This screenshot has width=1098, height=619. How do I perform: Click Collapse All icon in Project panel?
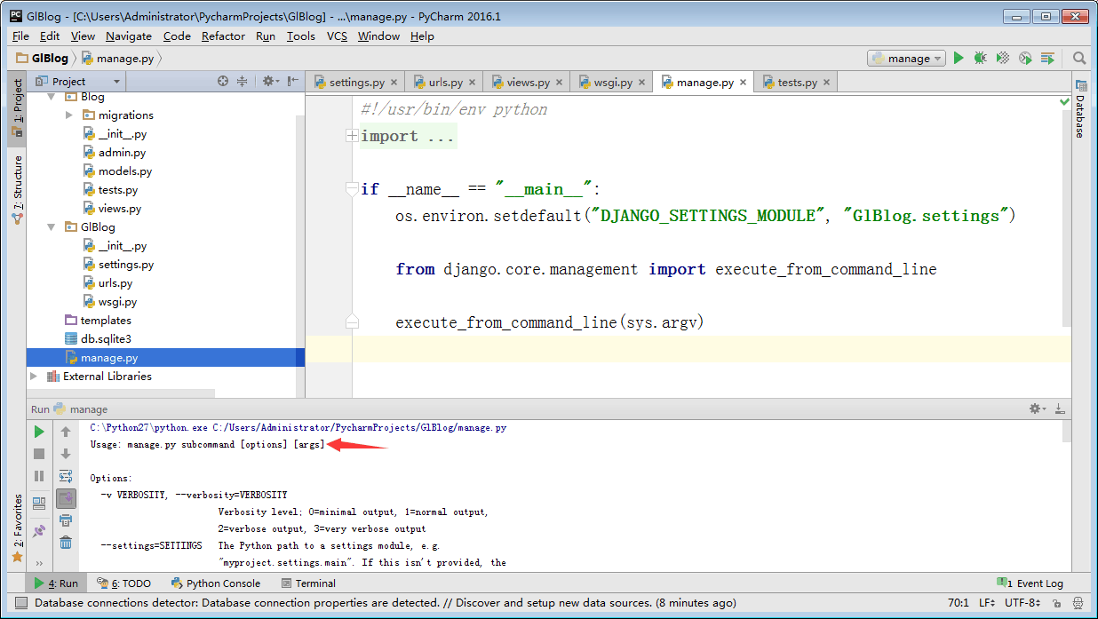[x=242, y=81]
